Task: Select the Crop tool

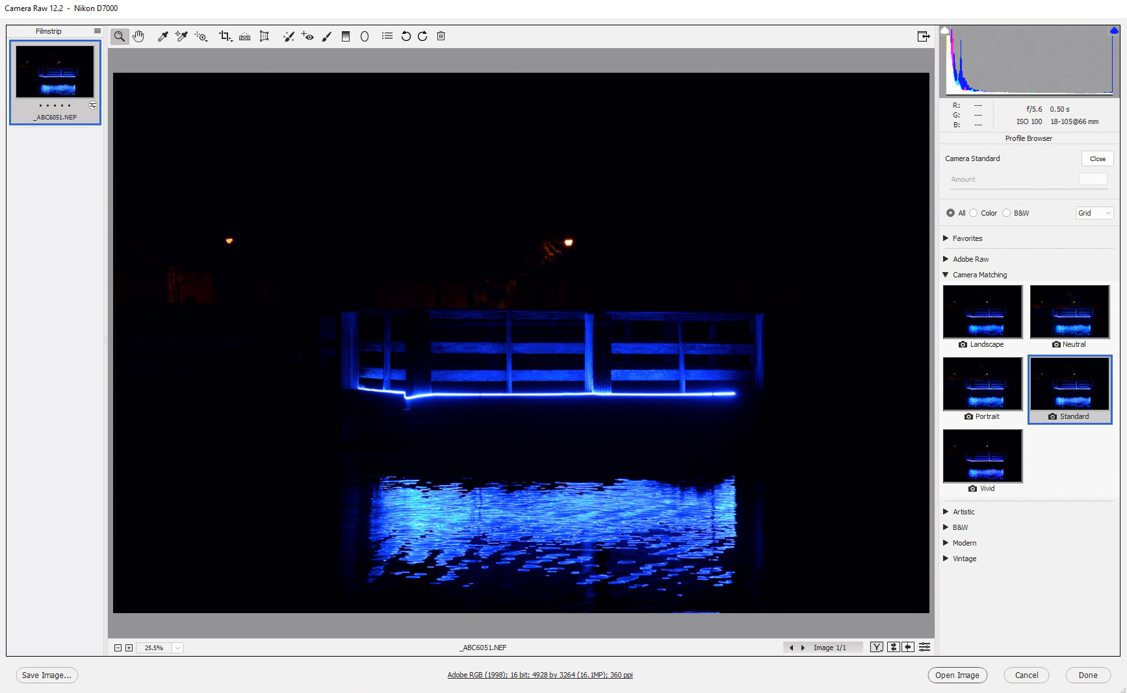Action: pos(225,36)
